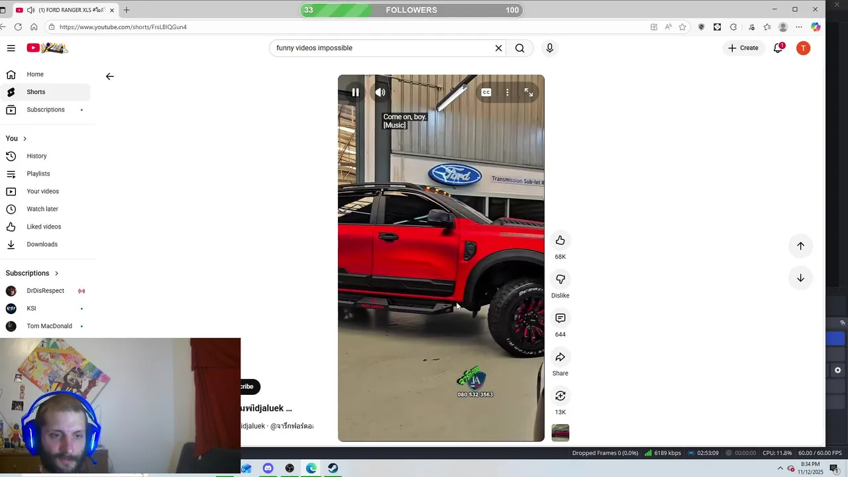848x477 pixels.
Task: Open Watch later list
Action: pyautogui.click(x=45, y=209)
